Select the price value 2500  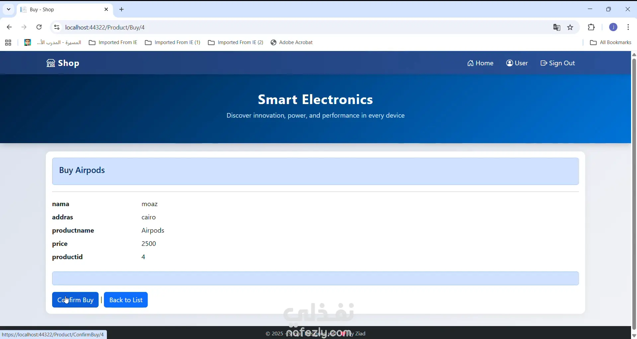tap(149, 244)
